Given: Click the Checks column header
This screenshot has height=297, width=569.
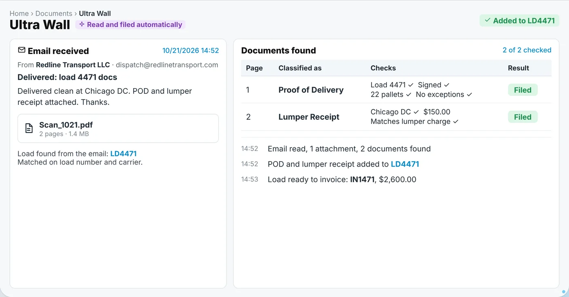Looking at the screenshot, I should 383,68.
